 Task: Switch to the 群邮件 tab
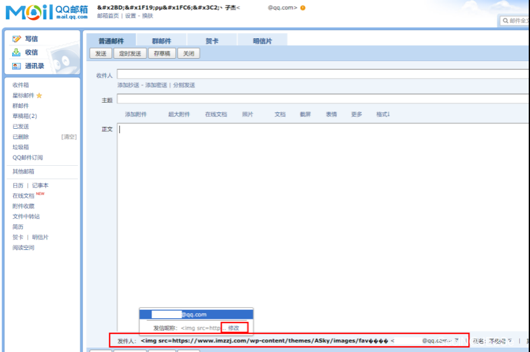(162, 41)
